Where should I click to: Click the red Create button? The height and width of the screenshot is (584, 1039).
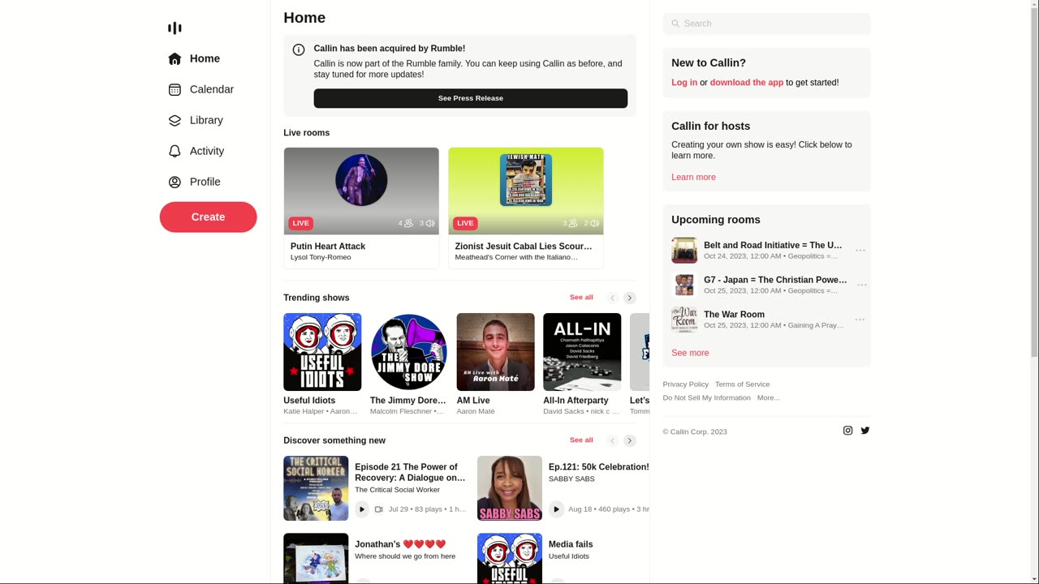tap(208, 217)
